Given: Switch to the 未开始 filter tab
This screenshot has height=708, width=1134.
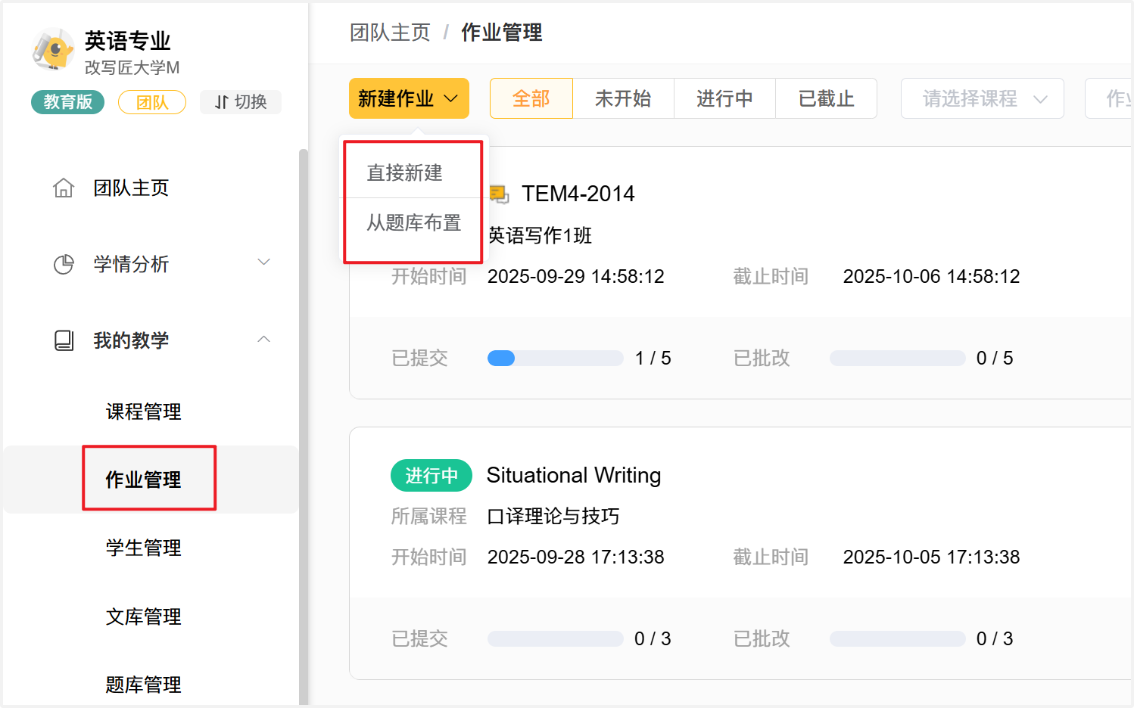Looking at the screenshot, I should (622, 98).
